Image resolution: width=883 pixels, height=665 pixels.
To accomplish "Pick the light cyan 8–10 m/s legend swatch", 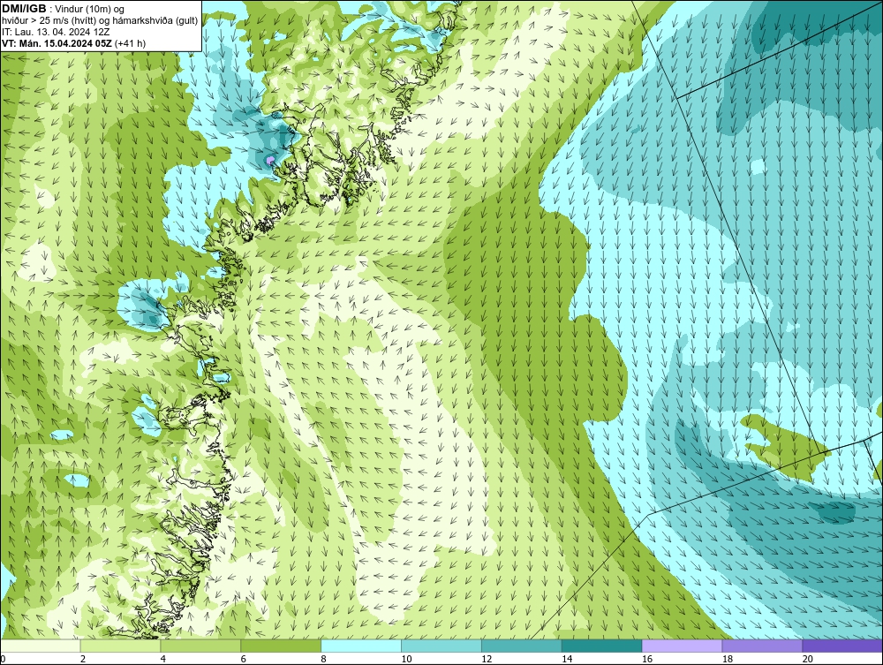I will (x=361, y=646).
